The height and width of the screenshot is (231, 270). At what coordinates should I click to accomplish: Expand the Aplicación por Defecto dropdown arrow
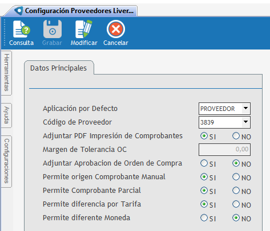click(x=245, y=109)
